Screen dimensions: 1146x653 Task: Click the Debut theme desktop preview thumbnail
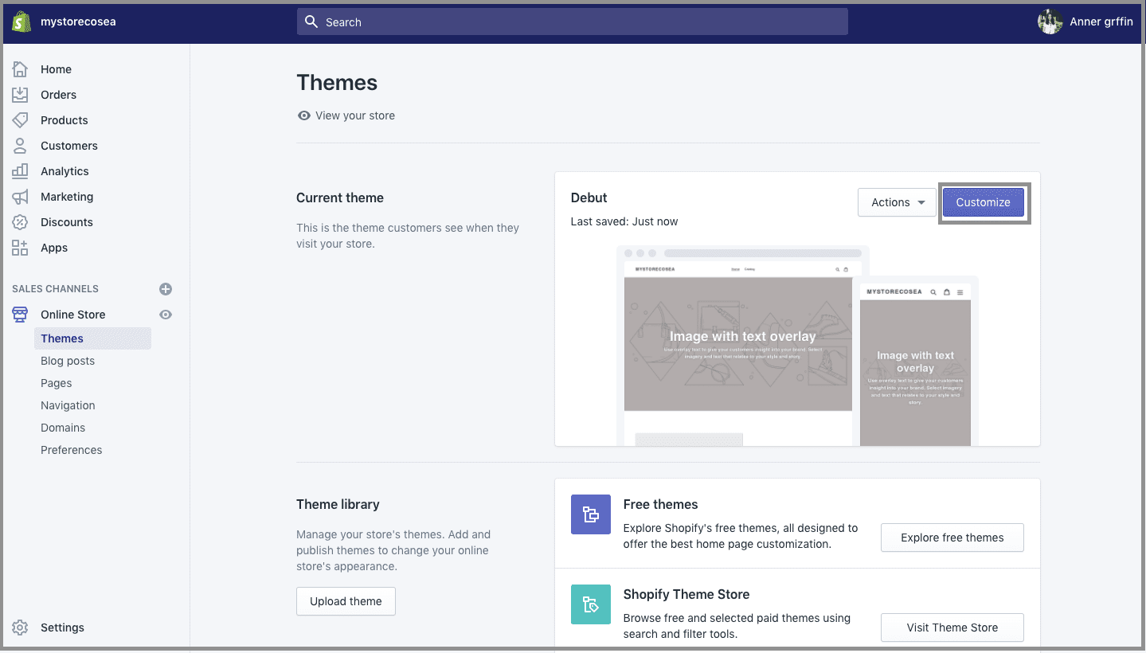tap(737, 342)
